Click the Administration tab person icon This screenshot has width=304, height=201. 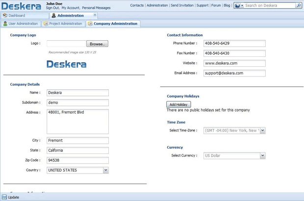pos(54,15)
